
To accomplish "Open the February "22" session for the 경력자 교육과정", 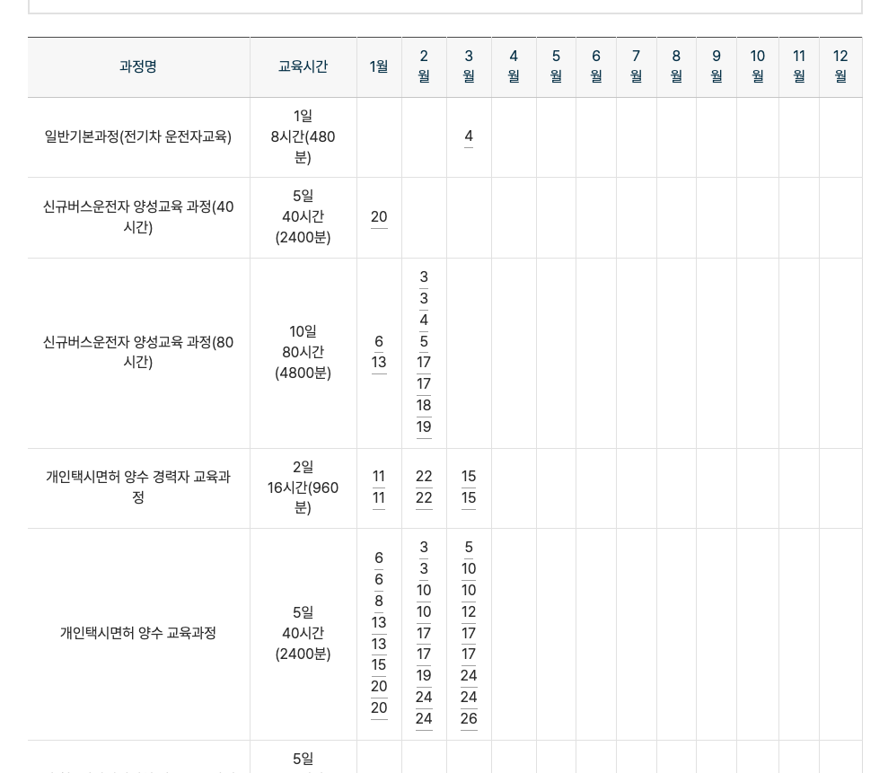I will tap(424, 476).
